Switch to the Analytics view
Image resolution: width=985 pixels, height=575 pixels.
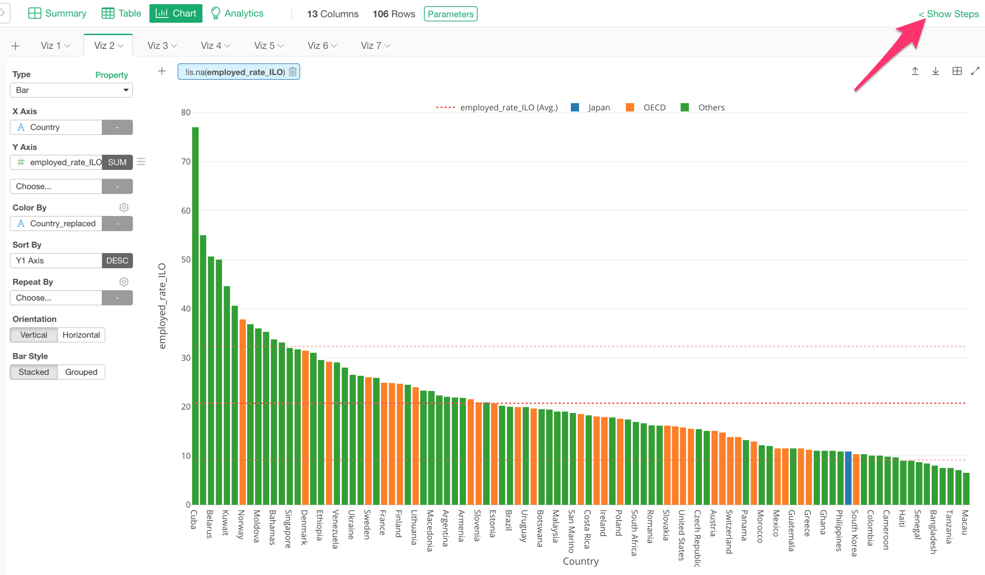(x=237, y=14)
